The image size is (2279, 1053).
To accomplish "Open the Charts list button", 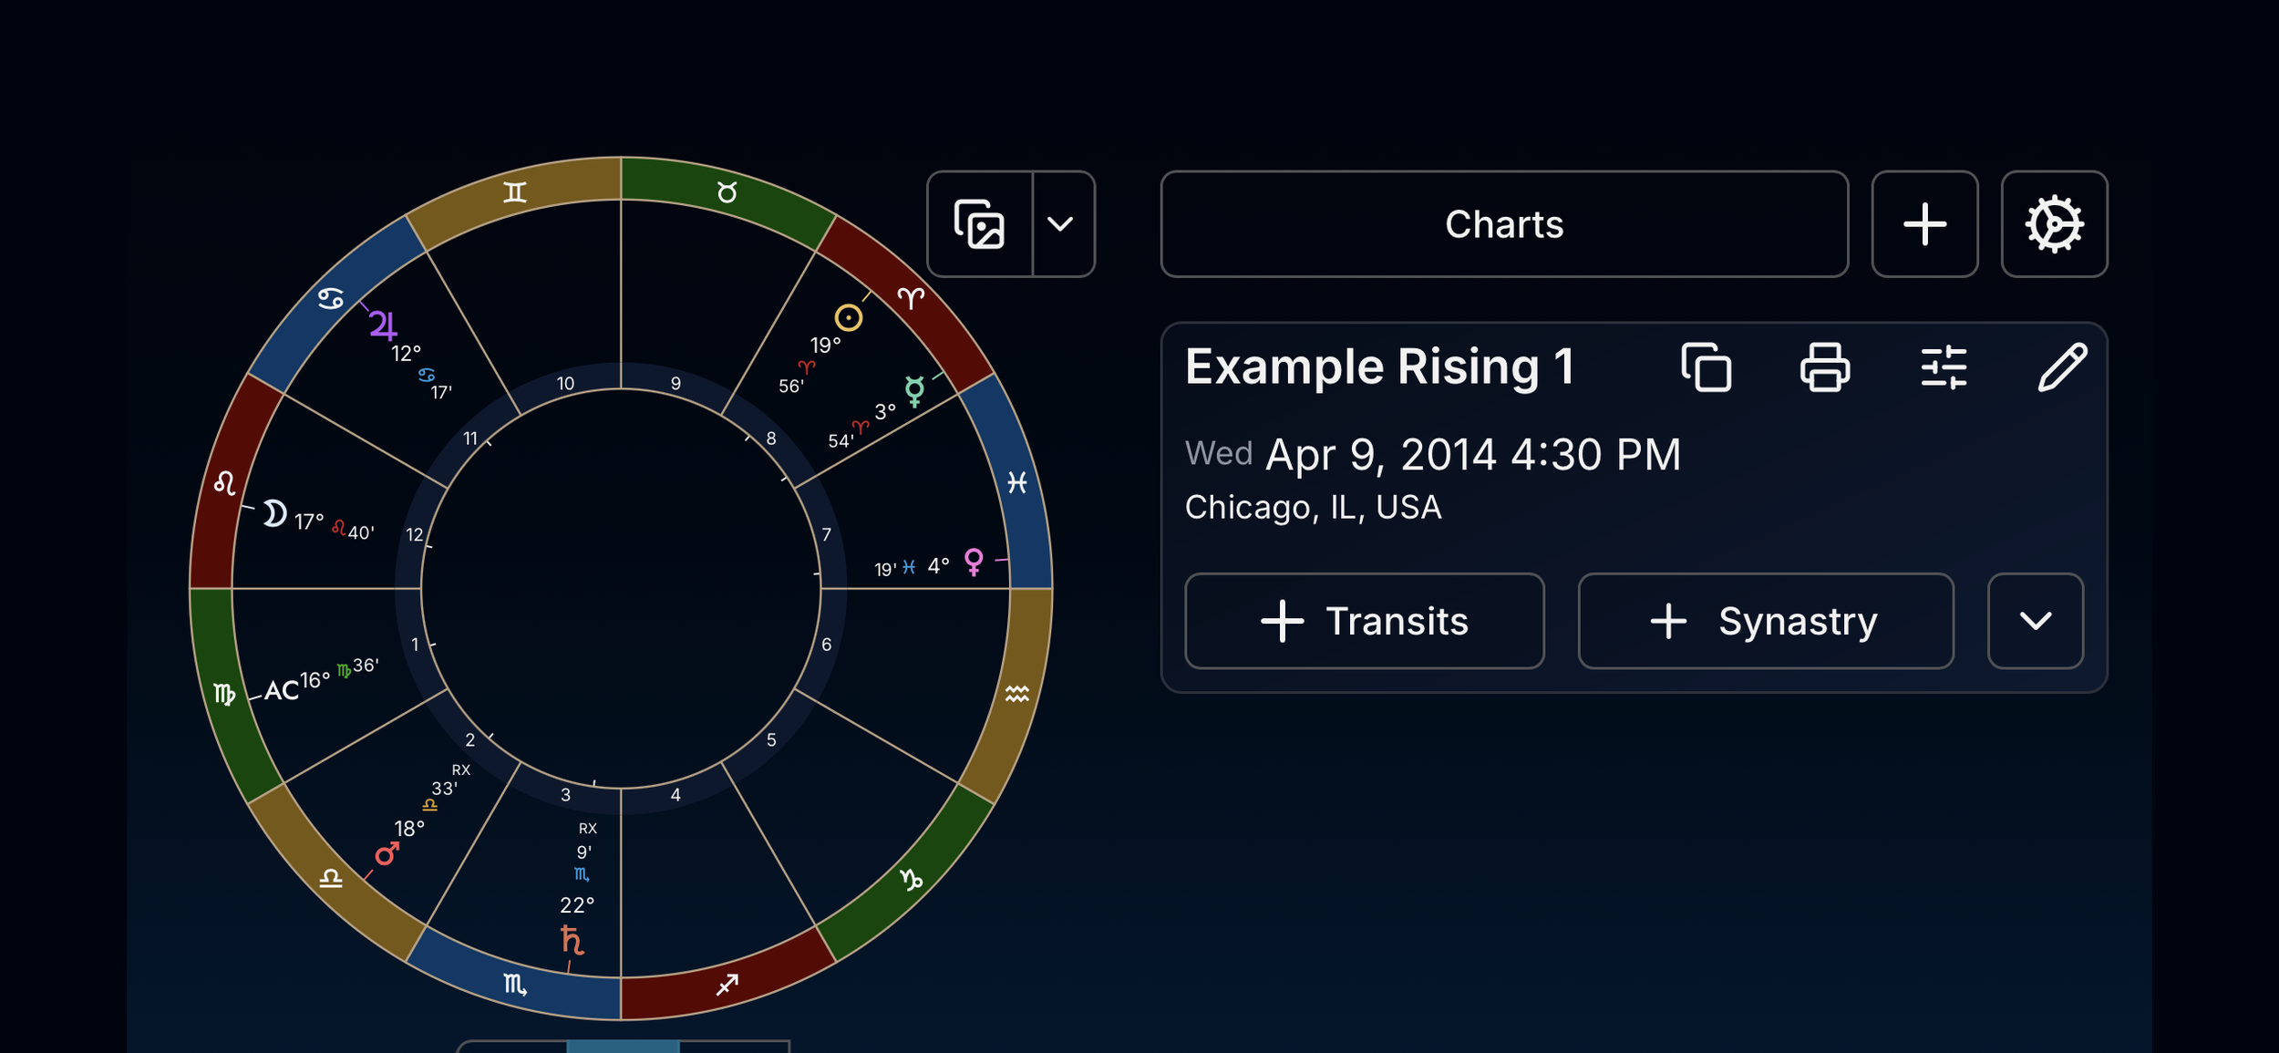I will [1504, 224].
